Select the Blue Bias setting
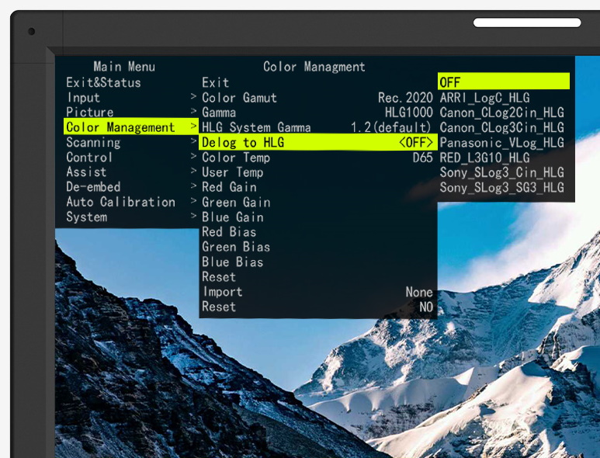 pyautogui.click(x=232, y=262)
